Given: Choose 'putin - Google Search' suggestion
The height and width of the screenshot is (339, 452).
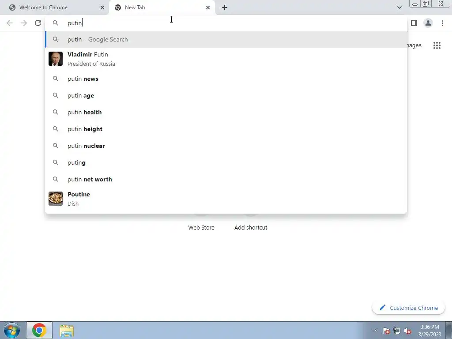Looking at the screenshot, I should pos(226,39).
